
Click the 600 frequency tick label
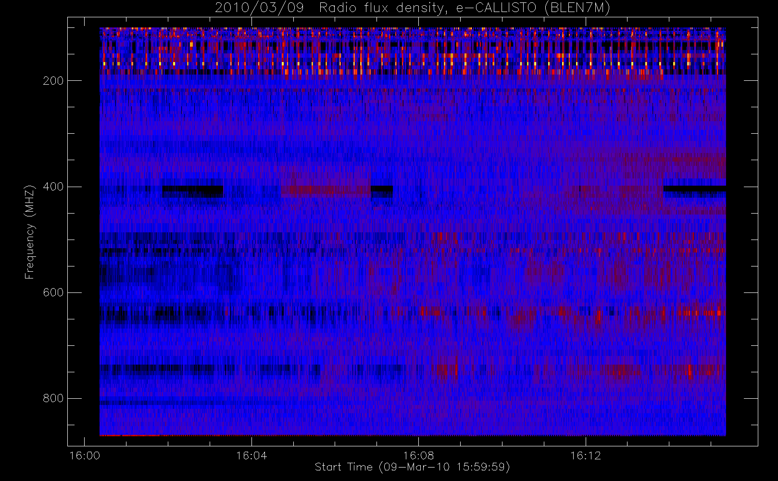coord(53,292)
